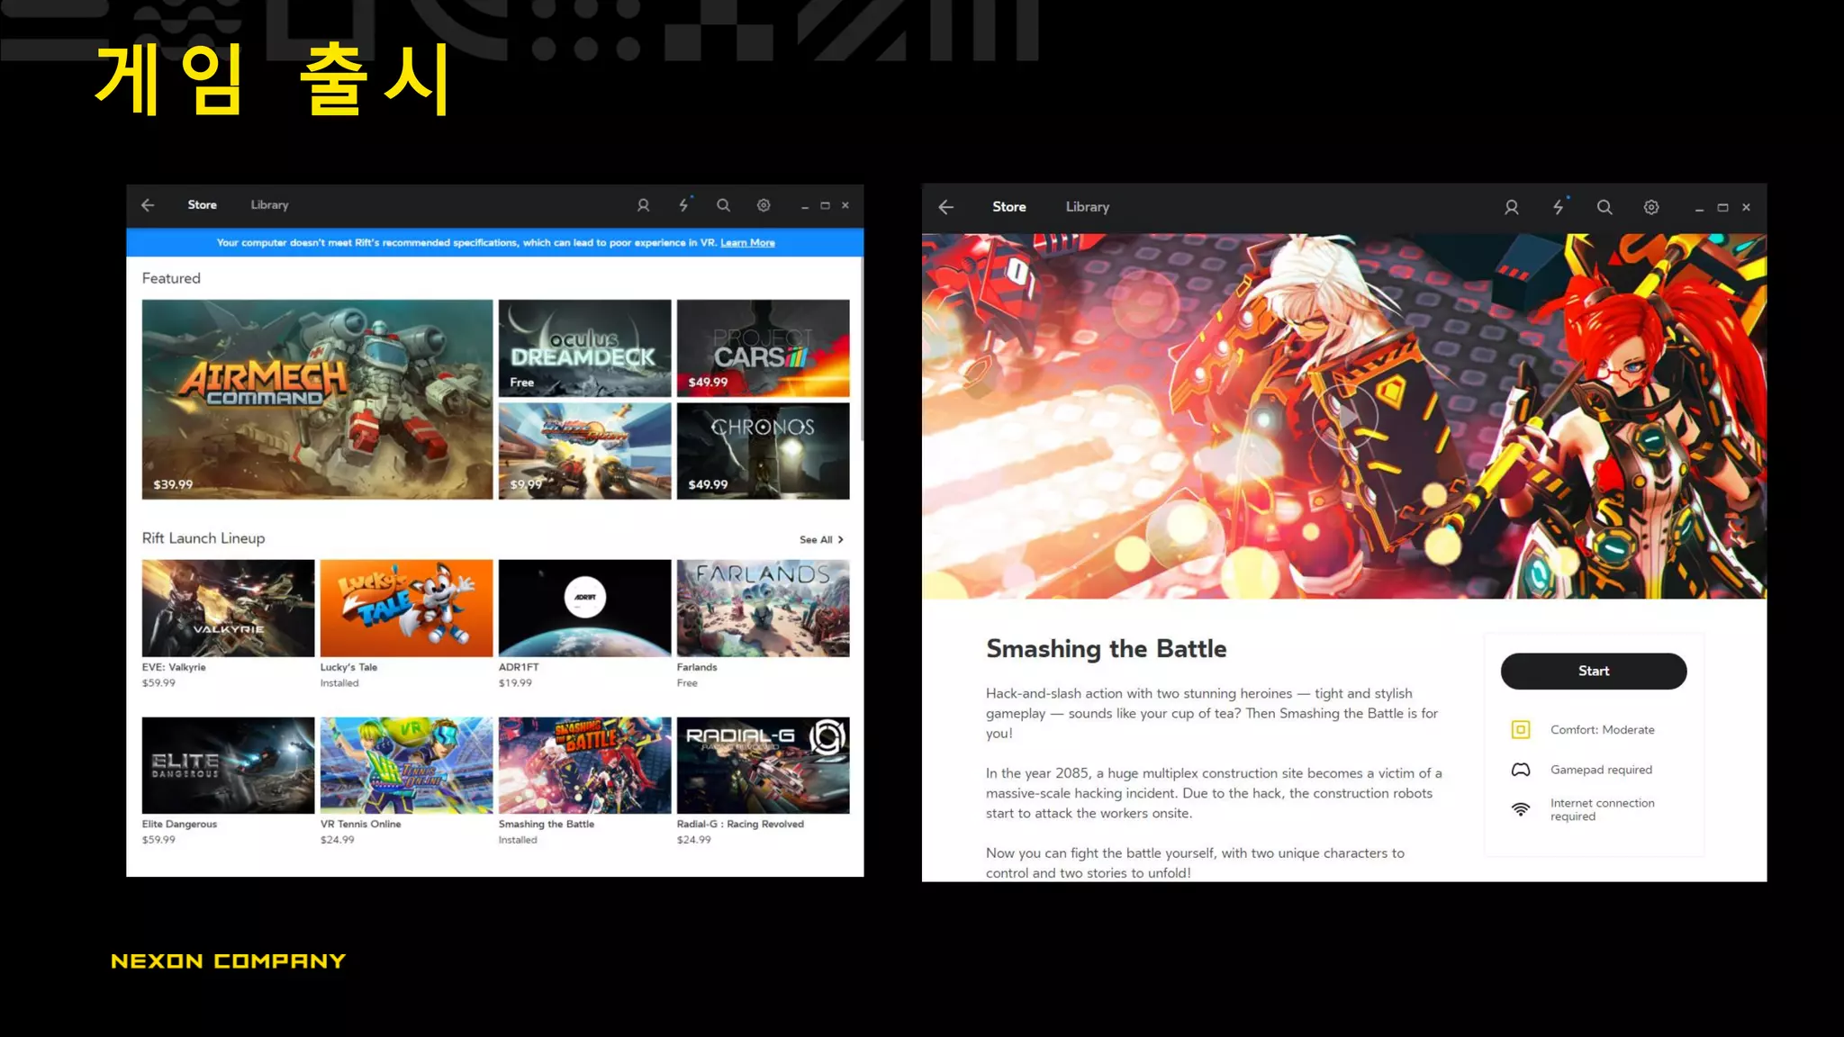Click the Learn More link in banner
1844x1037 pixels.
coord(747,243)
